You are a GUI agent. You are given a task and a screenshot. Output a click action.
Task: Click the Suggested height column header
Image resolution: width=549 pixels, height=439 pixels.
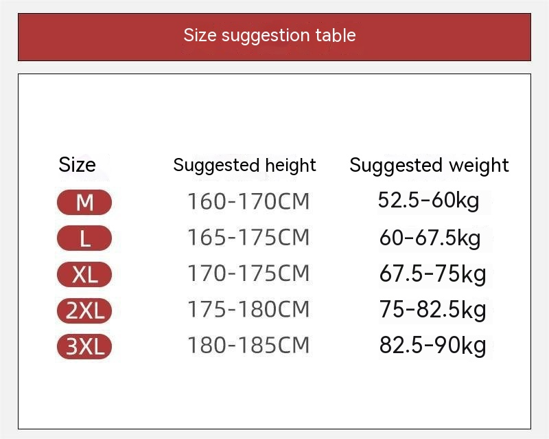(244, 165)
